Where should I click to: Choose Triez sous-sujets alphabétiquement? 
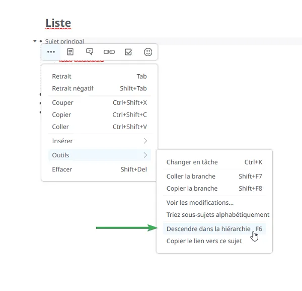tap(217, 215)
